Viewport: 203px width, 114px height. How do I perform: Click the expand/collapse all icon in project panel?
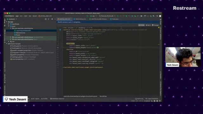pyautogui.click(x=49, y=19)
